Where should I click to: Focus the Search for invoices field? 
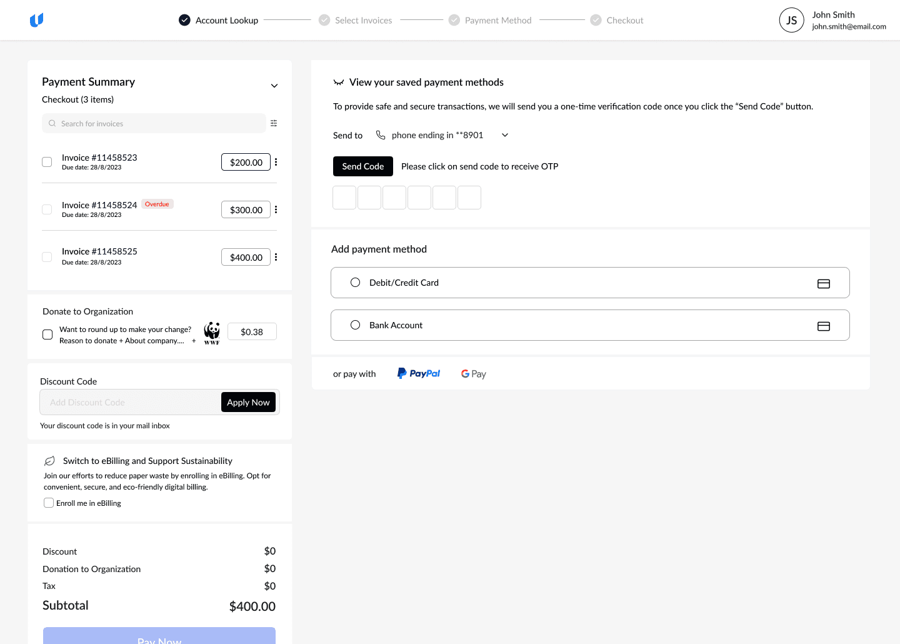[x=154, y=123]
